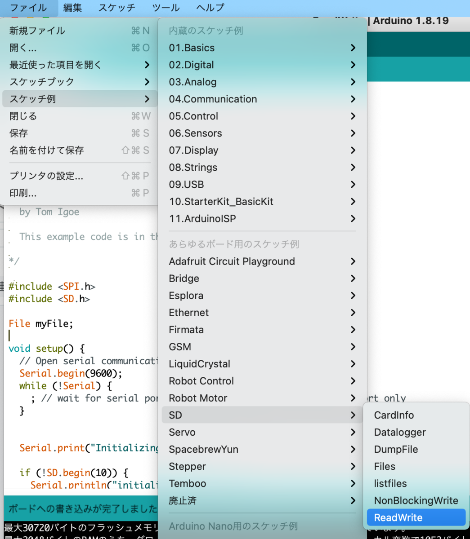
Task: Expand 最近使った項目を開く submenu
Action: point(80,65)
